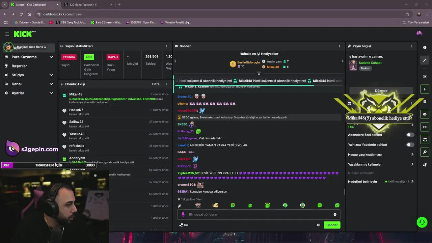Open Yönetim Paneli bookmark
Screen dimensions: 432x243
175,23
